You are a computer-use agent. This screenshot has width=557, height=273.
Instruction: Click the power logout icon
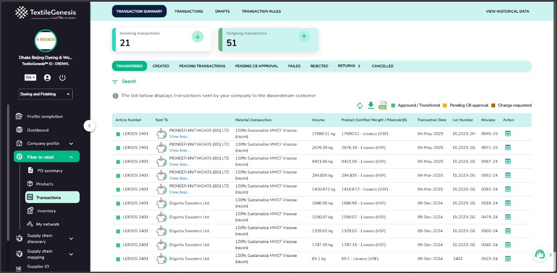(x=62, y=77)
